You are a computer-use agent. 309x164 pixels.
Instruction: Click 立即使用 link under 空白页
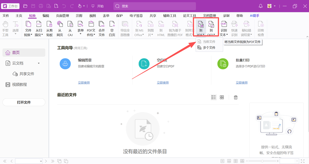(x=163, y=83)
